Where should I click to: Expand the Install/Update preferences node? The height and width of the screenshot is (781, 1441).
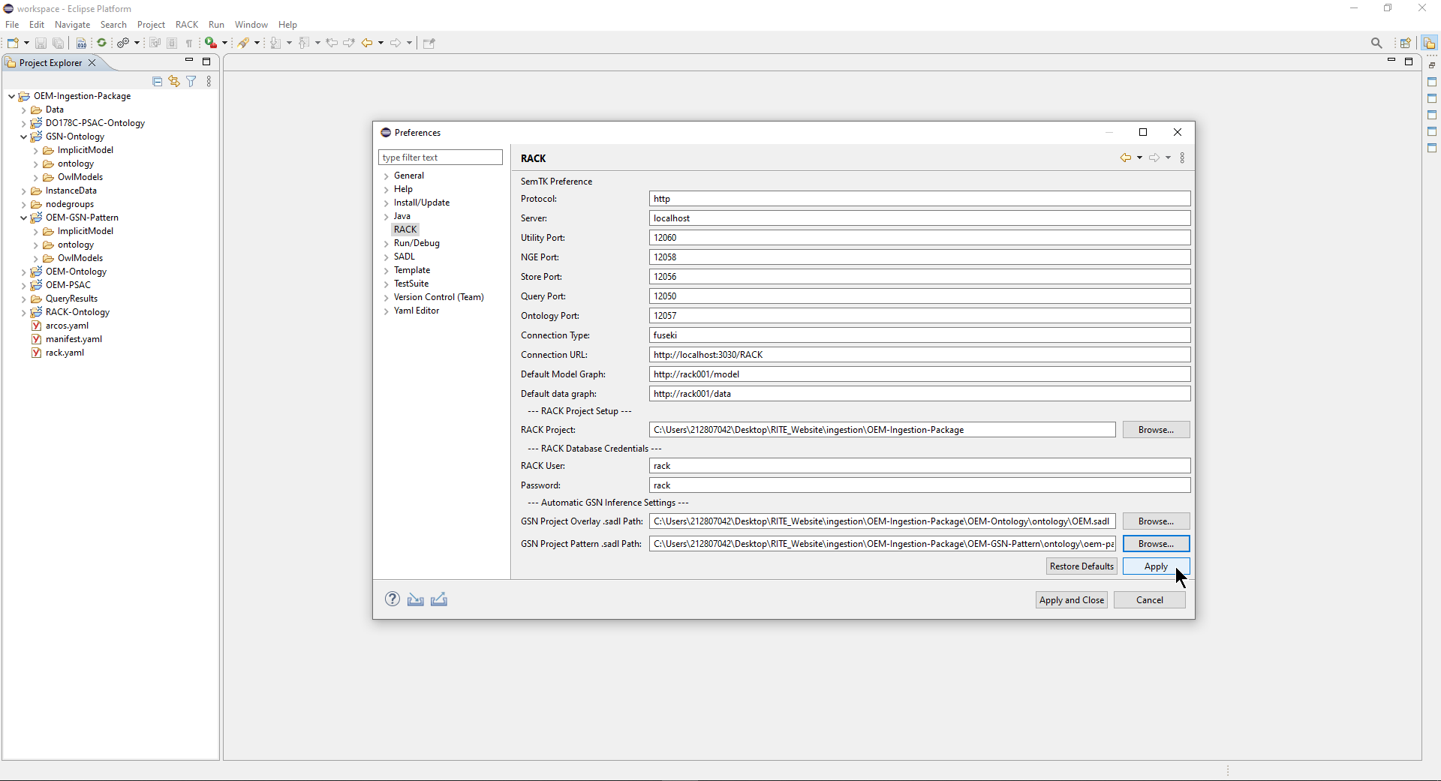tap(387, 203)
